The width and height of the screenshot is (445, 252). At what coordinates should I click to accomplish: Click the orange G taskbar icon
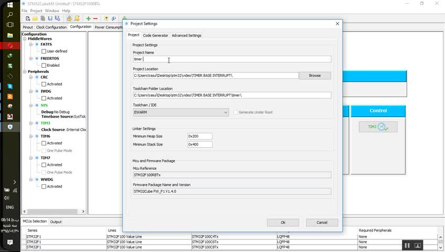click(10, 97)
